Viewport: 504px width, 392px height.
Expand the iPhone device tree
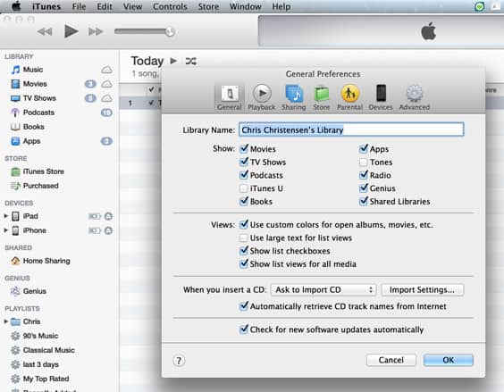click(5, 230)
